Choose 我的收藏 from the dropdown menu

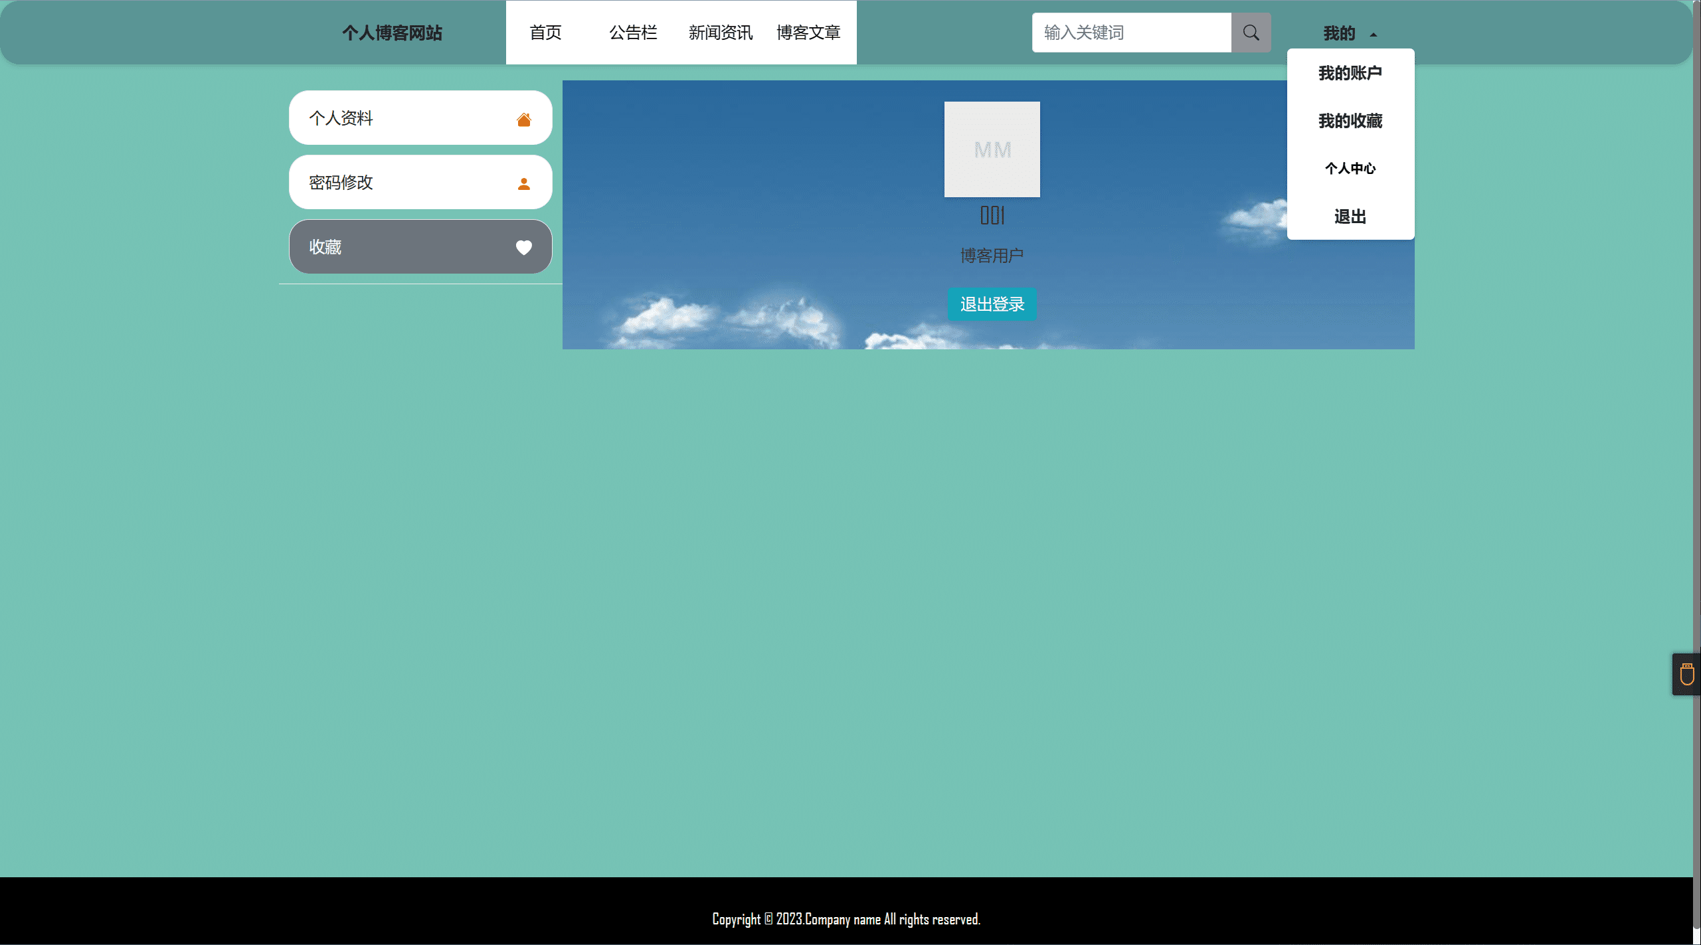[1350, 121]
